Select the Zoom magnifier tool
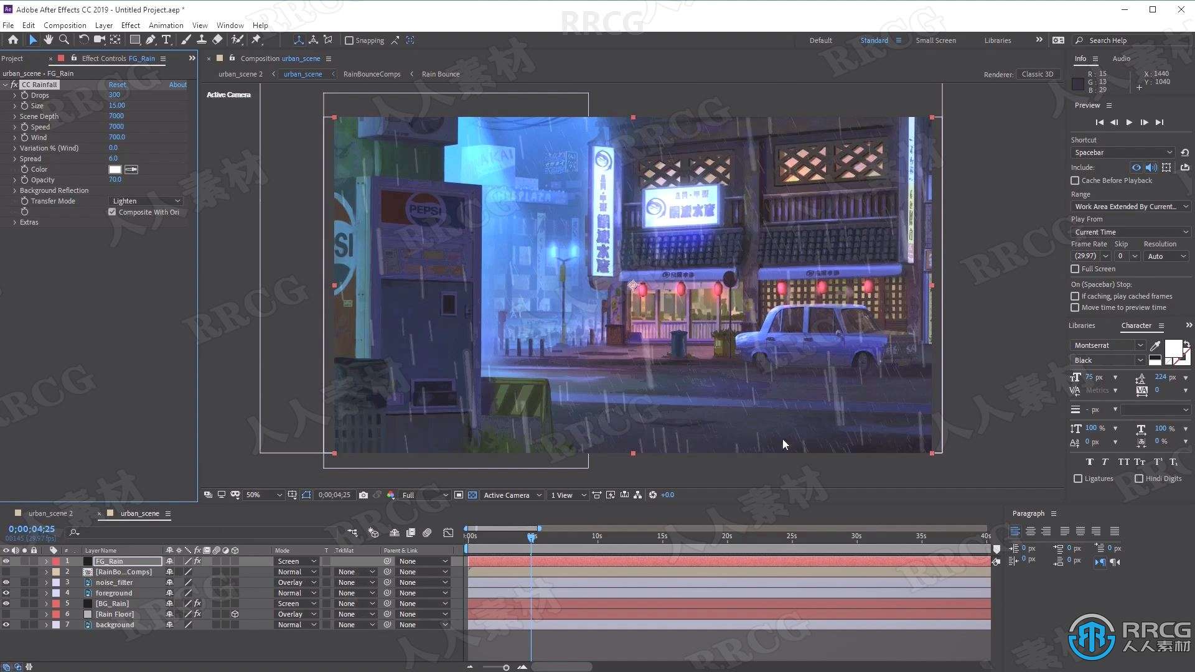This screenshot has width=1195, height=672. 63,40
